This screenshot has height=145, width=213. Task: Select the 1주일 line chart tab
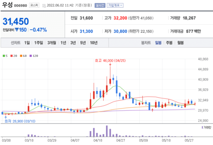point(39,43)
